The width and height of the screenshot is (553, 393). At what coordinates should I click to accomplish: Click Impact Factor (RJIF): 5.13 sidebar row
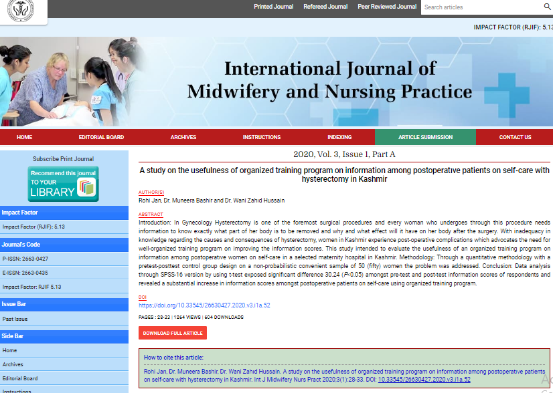[64, 227]
